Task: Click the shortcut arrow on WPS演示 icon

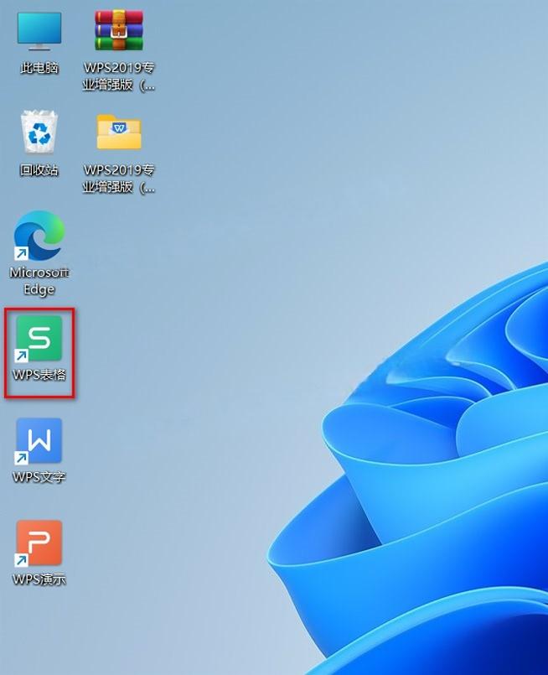Action: (x=22, y=560)
